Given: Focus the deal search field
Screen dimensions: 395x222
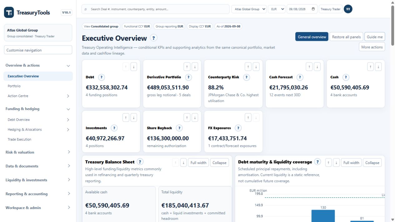Looking at the screenshot, I should tap(156, 9).
